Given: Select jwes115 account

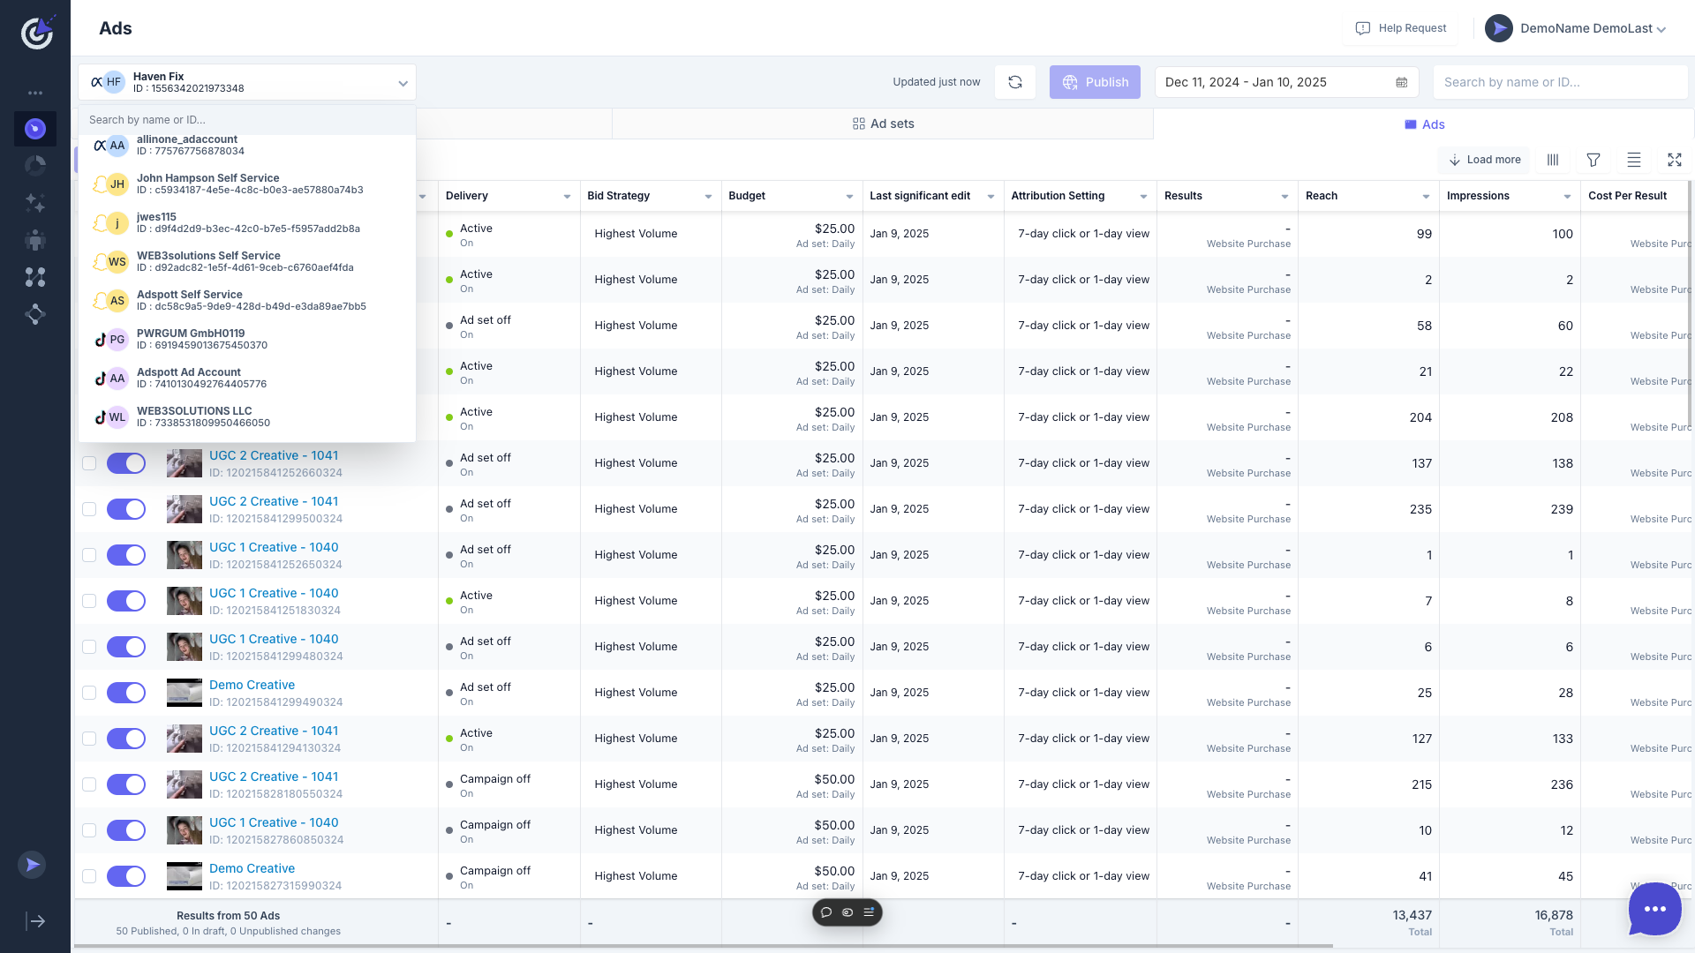Looking at the screenshot, I should (247, 222).
